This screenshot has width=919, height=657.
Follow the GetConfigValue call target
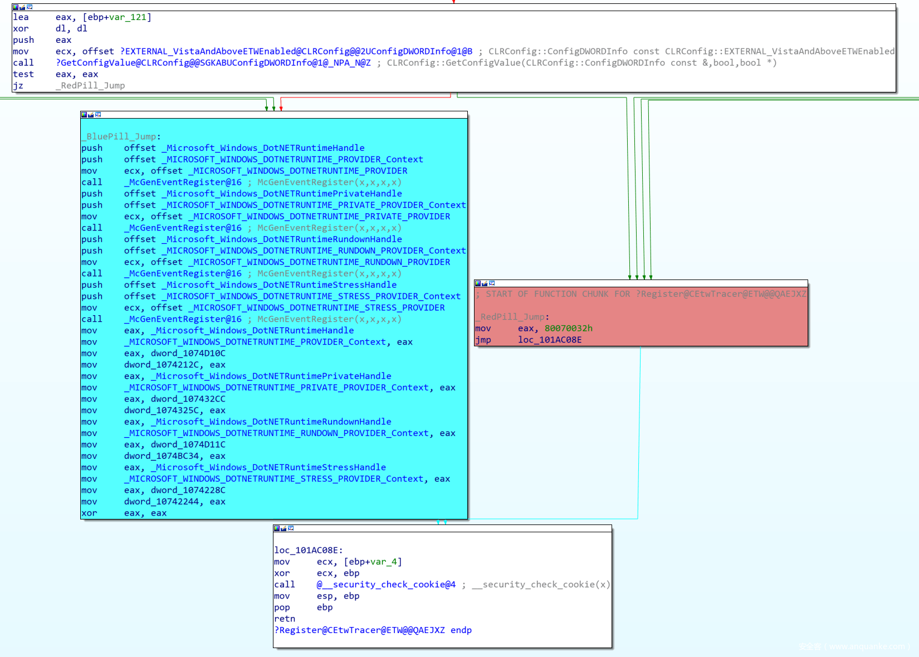pyautogui.click(x=213, y=63)
